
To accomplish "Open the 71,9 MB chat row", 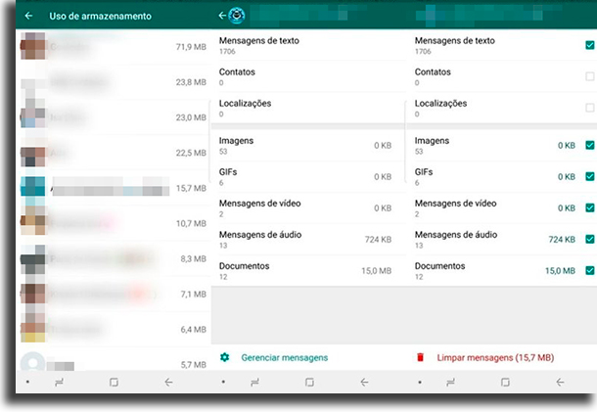I will point(114,46).
